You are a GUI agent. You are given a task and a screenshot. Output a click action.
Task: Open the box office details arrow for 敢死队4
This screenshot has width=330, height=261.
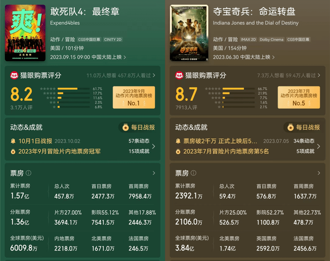pos(154,173)
